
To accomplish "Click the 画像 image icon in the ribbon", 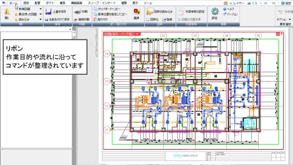I will click(x=137, y=11).
